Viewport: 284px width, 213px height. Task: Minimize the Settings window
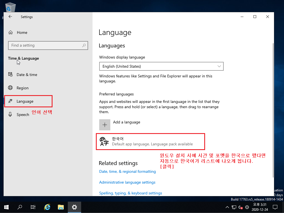click(x=242, y=17)
